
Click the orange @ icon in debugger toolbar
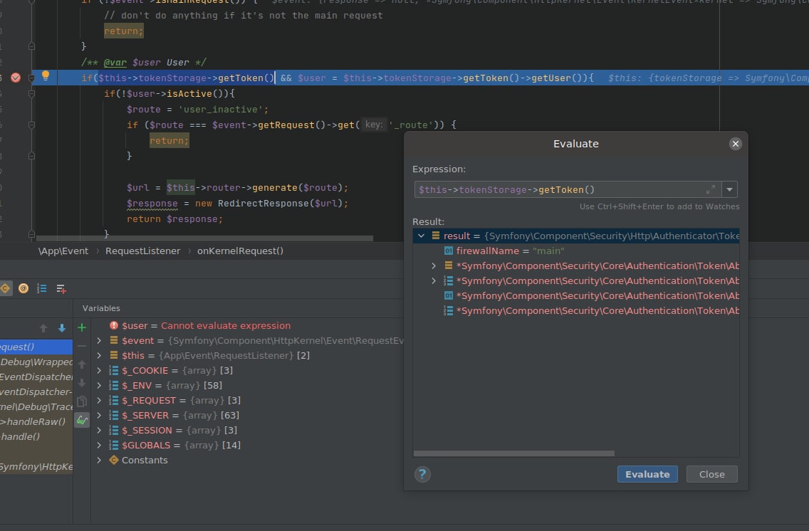click(x=24, y=288)
